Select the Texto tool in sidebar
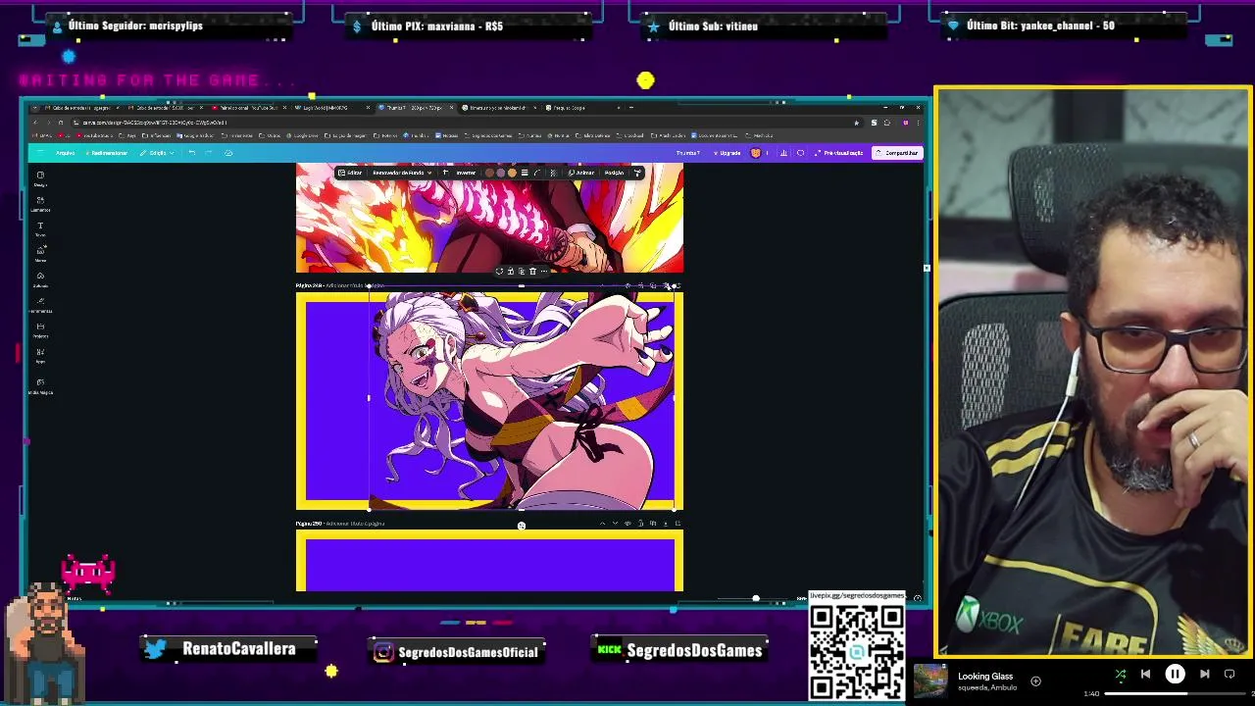The height and width of the screenshot is (706, 1255). click(x=40, y=229)
